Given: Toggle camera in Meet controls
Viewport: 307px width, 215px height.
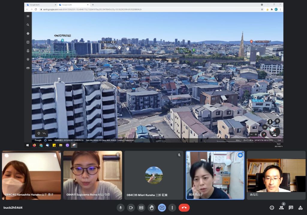Looking at the screenshot, I should [131, 208].
